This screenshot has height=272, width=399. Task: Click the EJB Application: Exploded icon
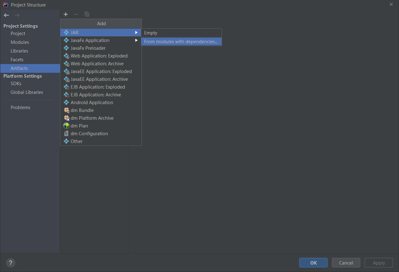(66, 87)
